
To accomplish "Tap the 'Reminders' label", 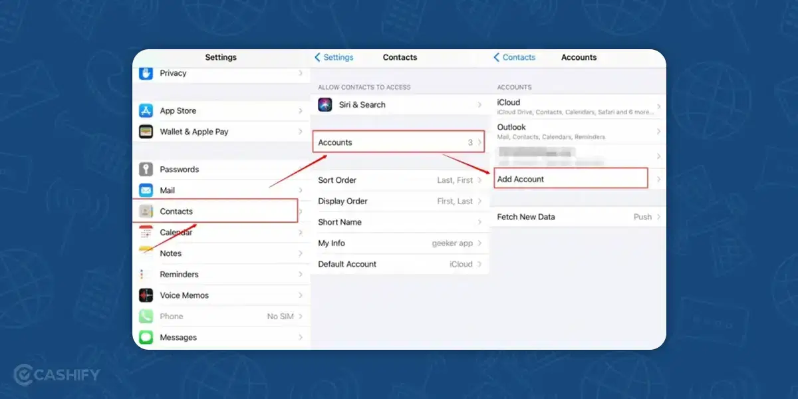I will [179, 275].
